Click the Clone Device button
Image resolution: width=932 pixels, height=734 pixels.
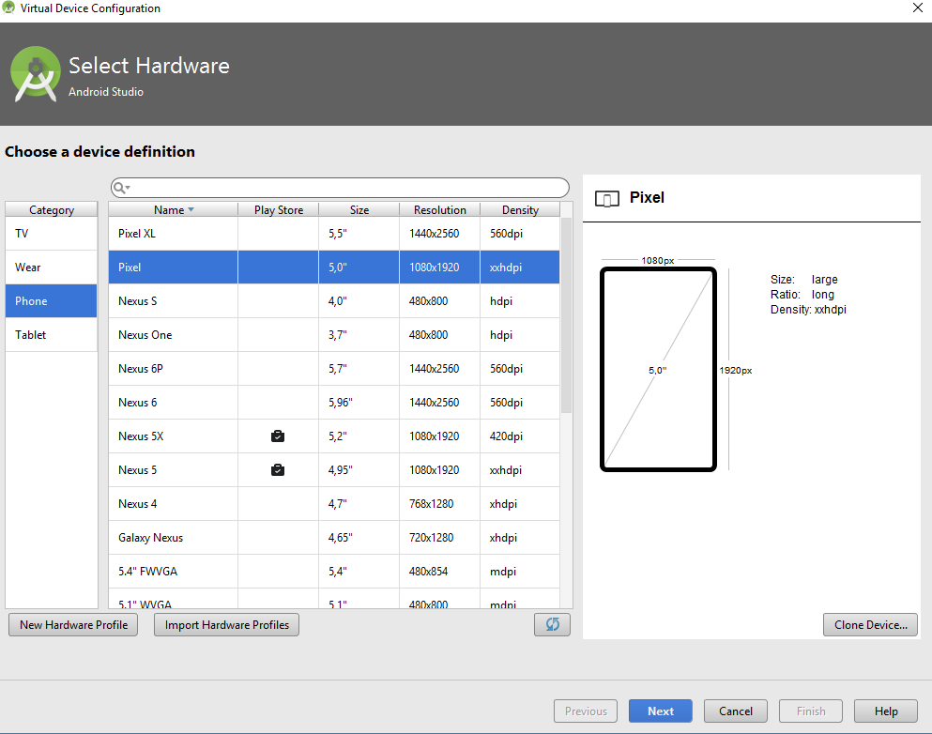coord(870,624)
